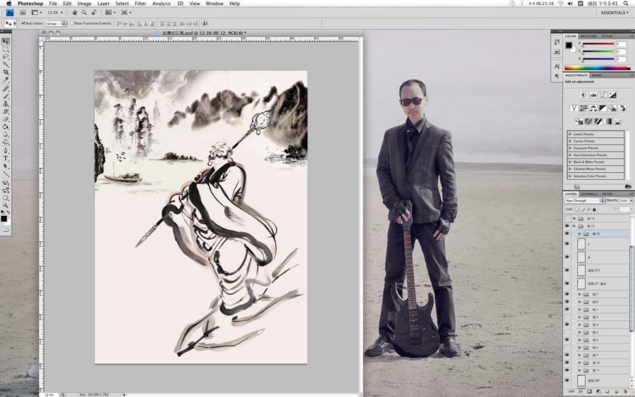The height and width of the screenshot is (397, 635).
Task: Launch Bridge from application bar
Action: pos(23,13)
